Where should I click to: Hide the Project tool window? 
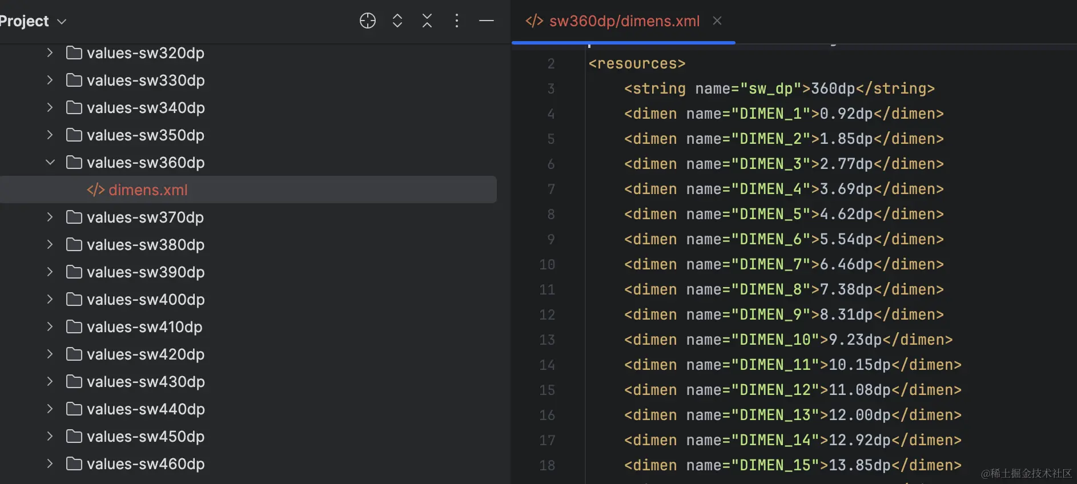click(x=487, y=21)
